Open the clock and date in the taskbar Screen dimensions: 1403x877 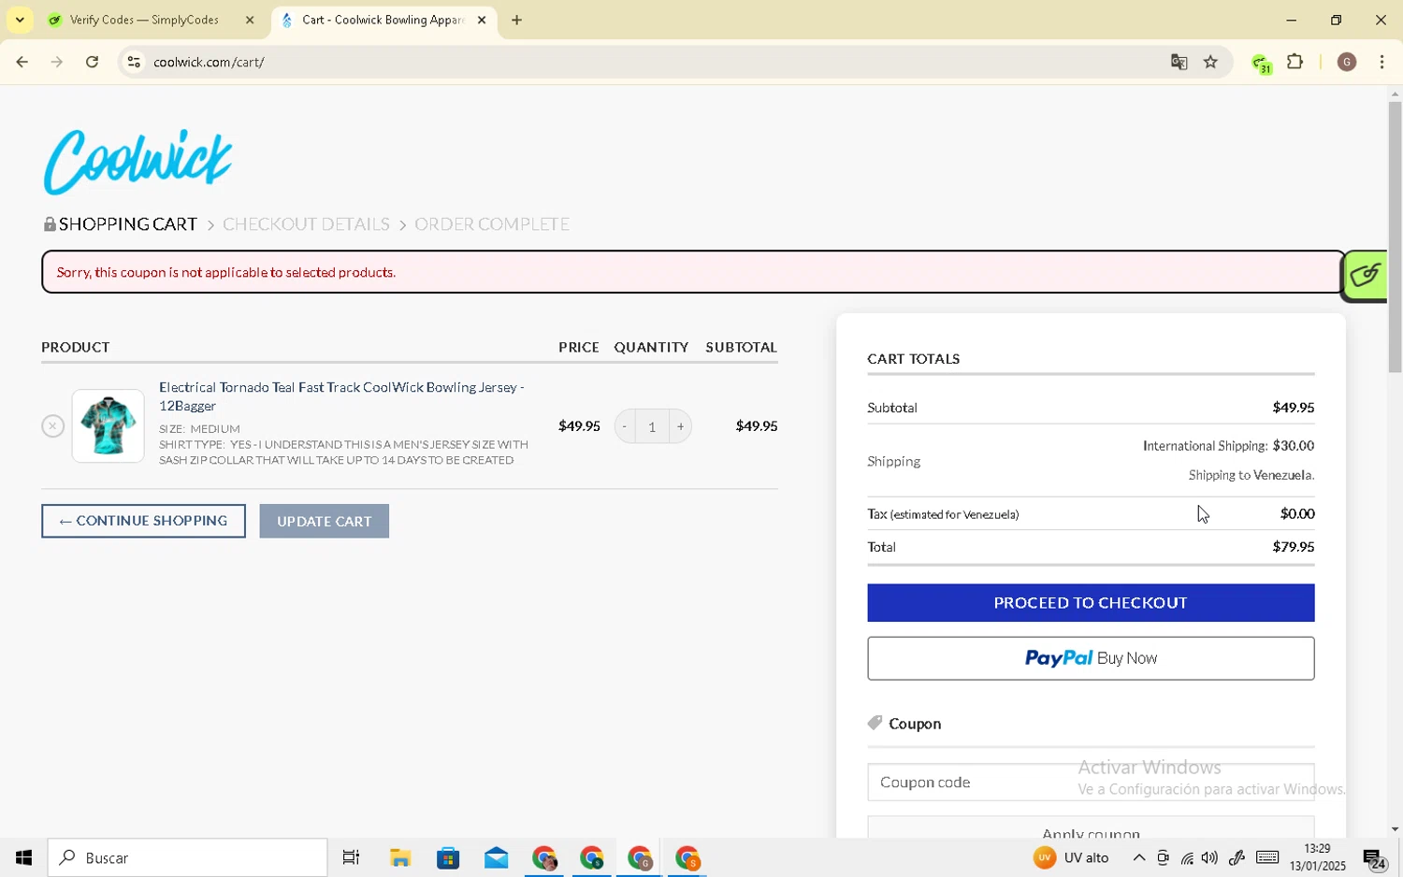[x=1317, y=857]
